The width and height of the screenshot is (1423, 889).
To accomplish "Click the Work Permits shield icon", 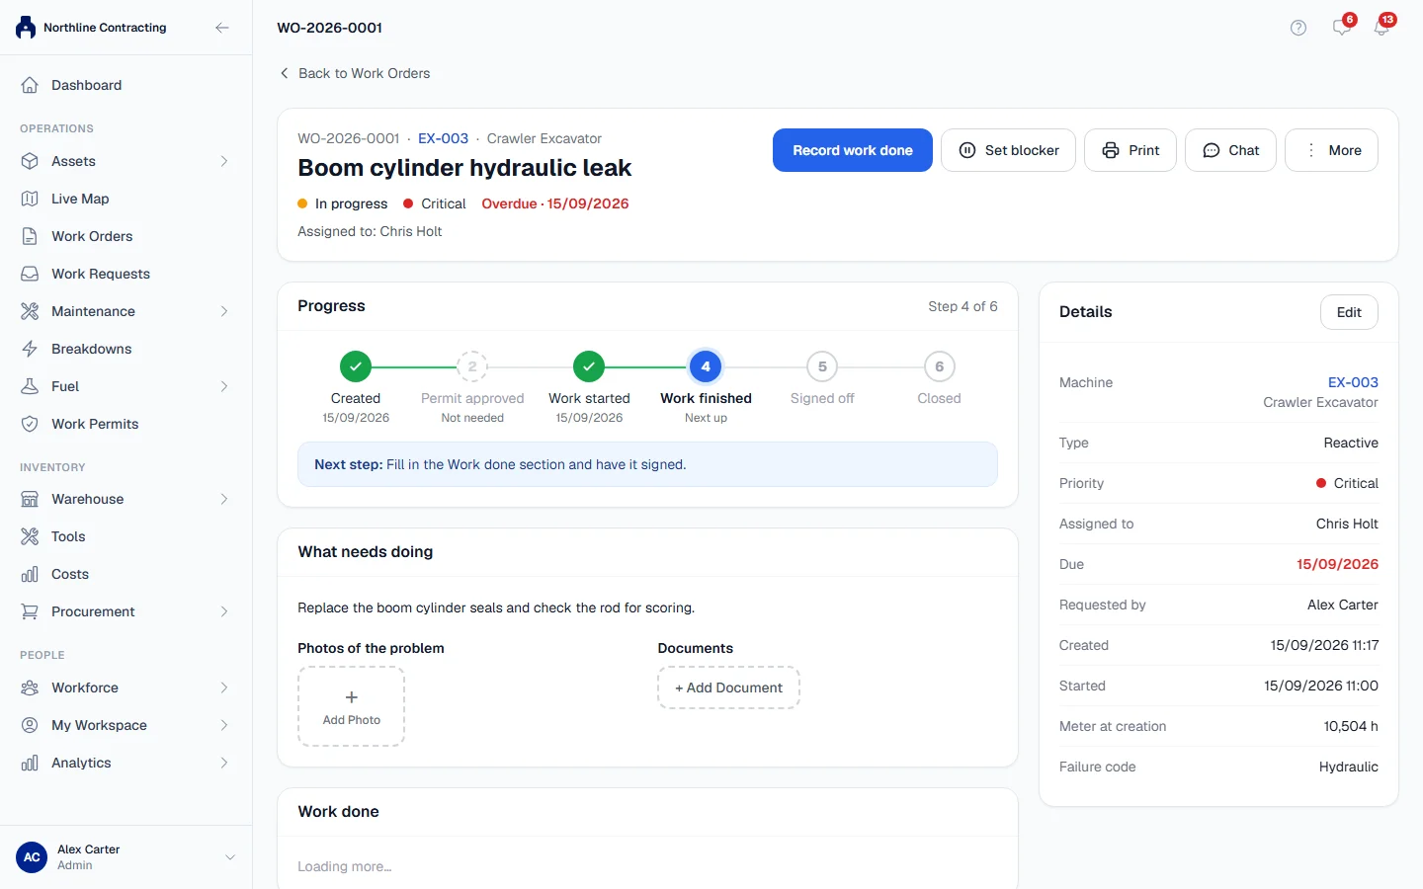I will (x=30, y=424).
